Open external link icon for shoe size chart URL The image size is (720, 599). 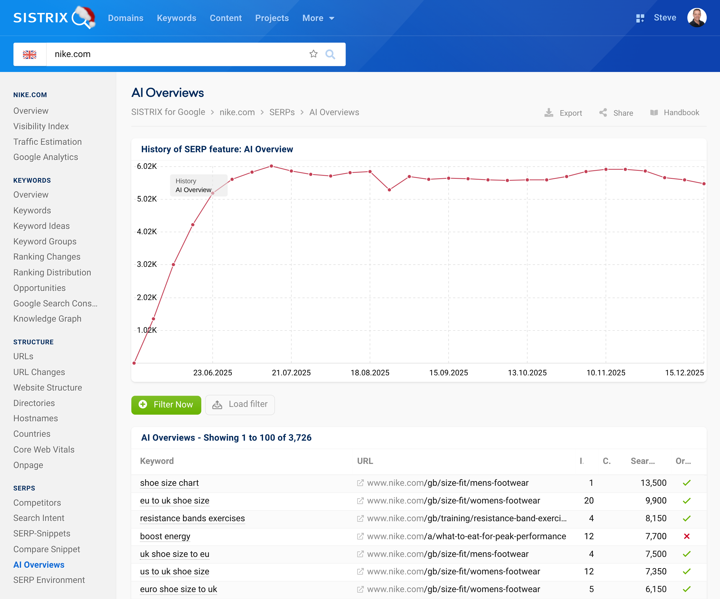click(360, 483)
